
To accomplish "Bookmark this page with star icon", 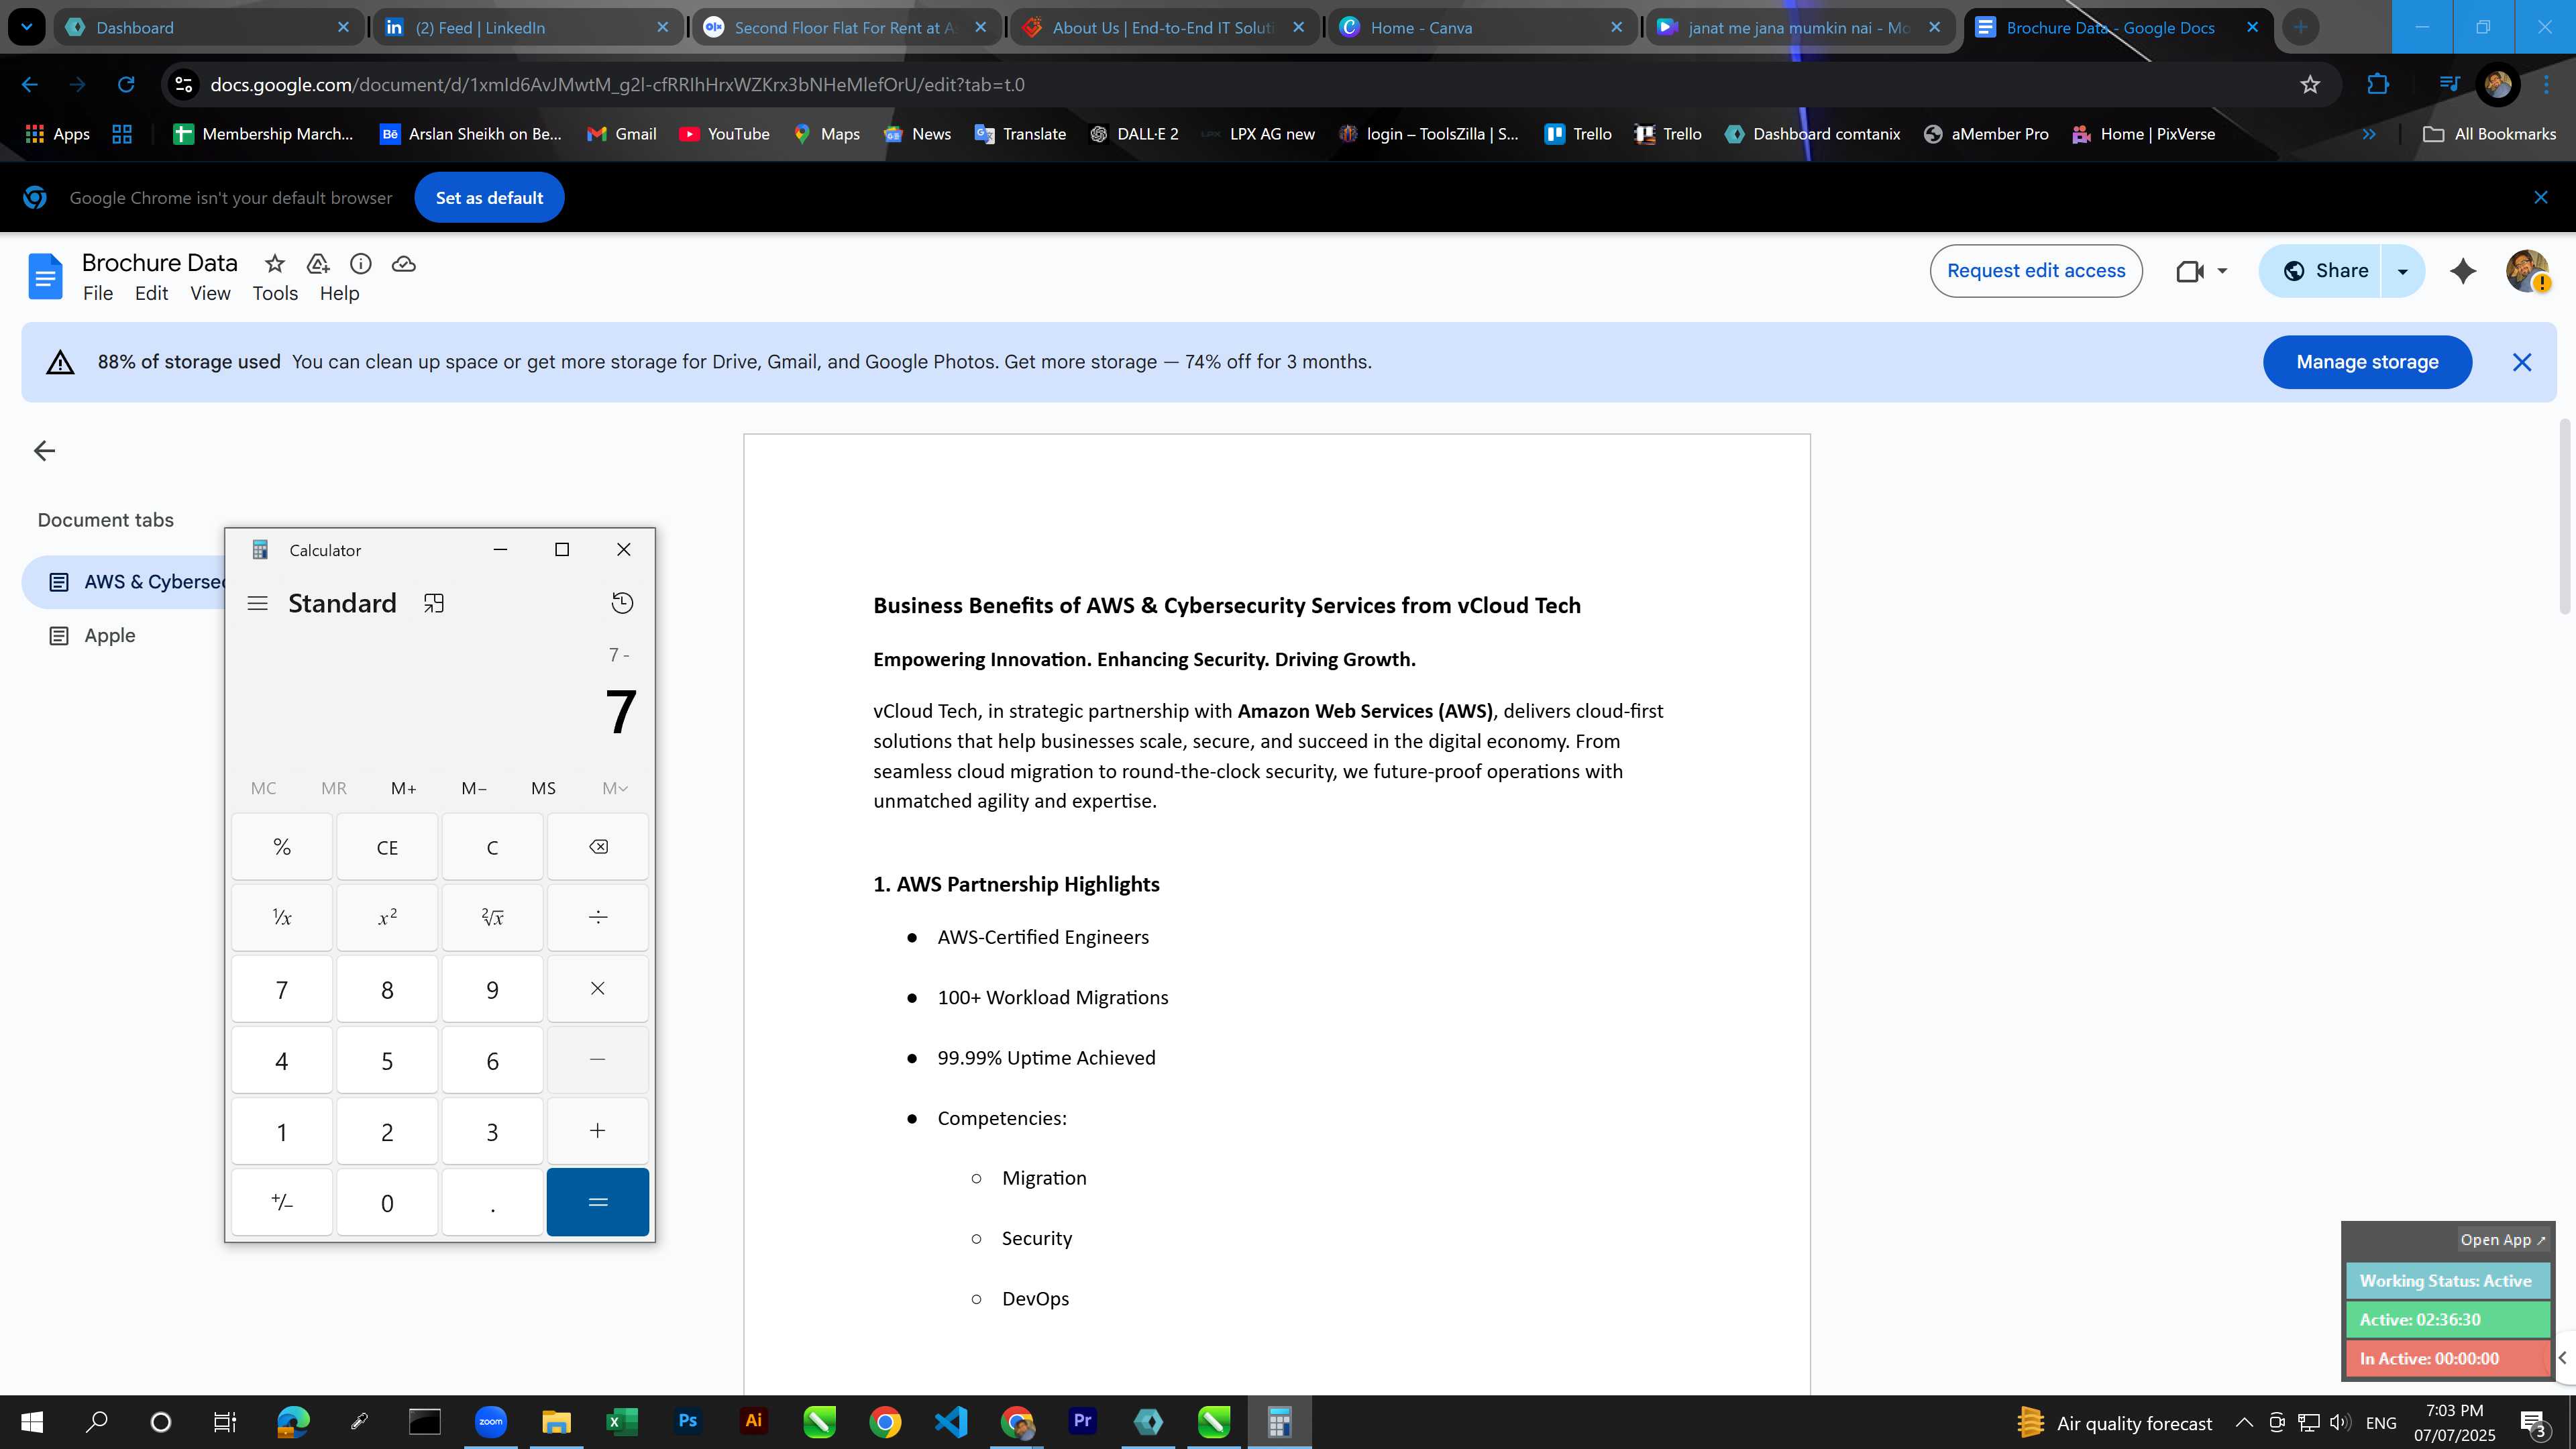I will coord(2310,85).
